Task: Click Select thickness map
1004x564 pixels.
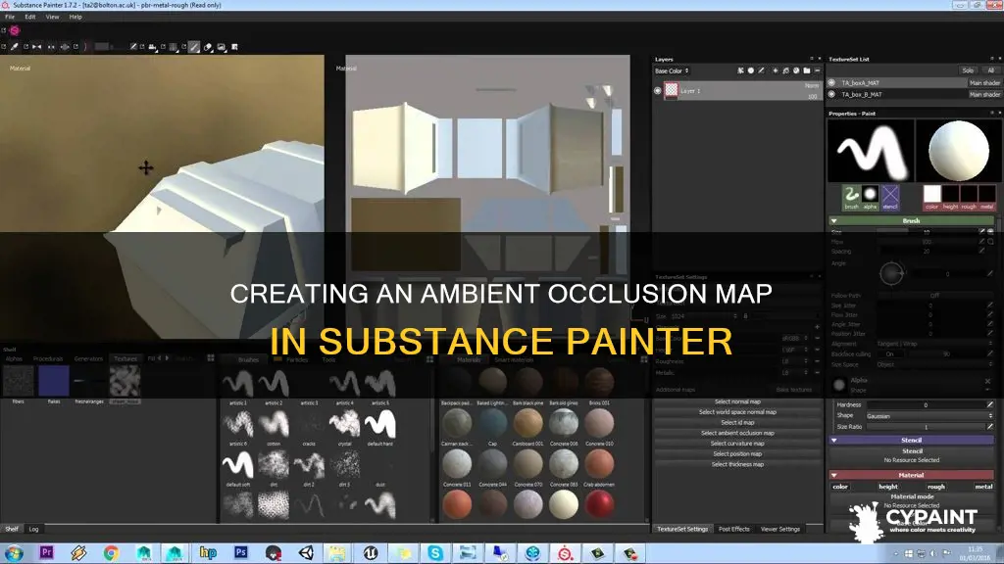Action: click(x=737, y=464)
